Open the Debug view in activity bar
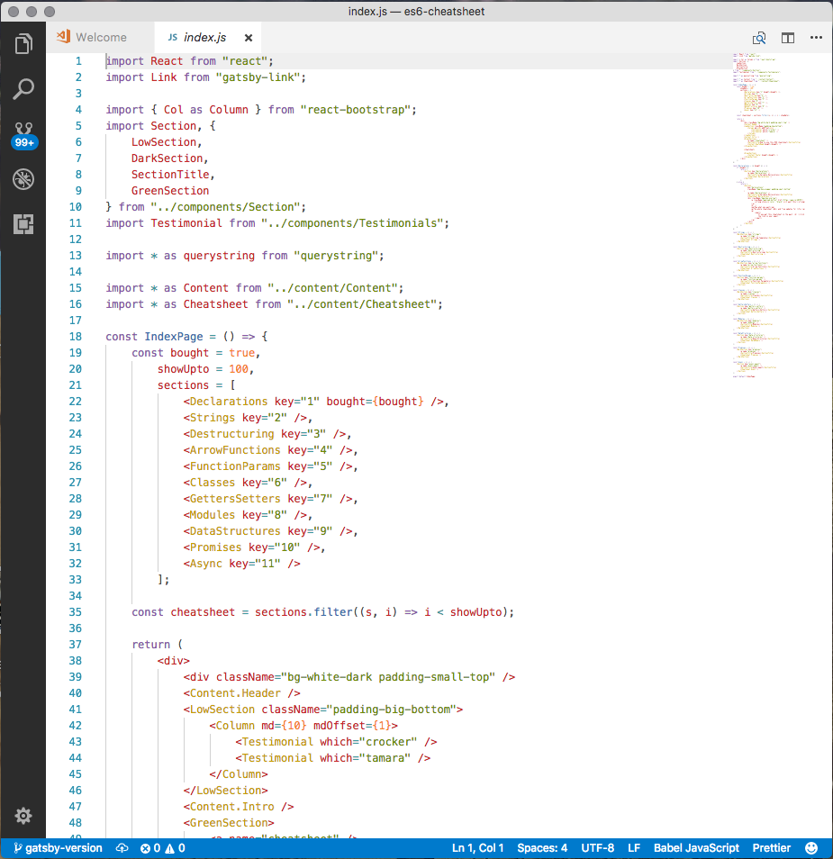The image size is (833, 859). [x=23, y=179]
